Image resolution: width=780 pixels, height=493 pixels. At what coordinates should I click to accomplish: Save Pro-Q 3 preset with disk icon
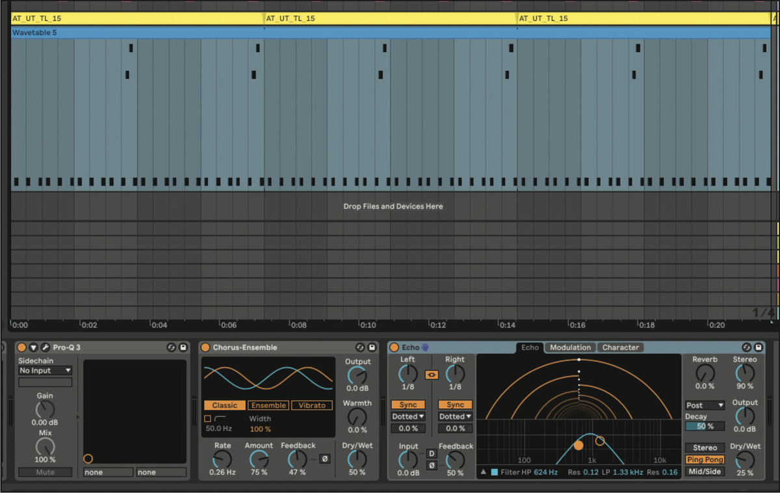183,347
